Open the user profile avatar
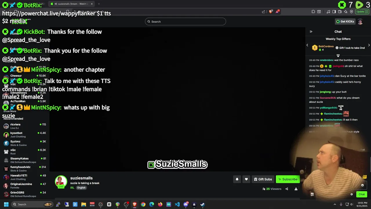The image size is (371, 209). click(x=360, y=21)
